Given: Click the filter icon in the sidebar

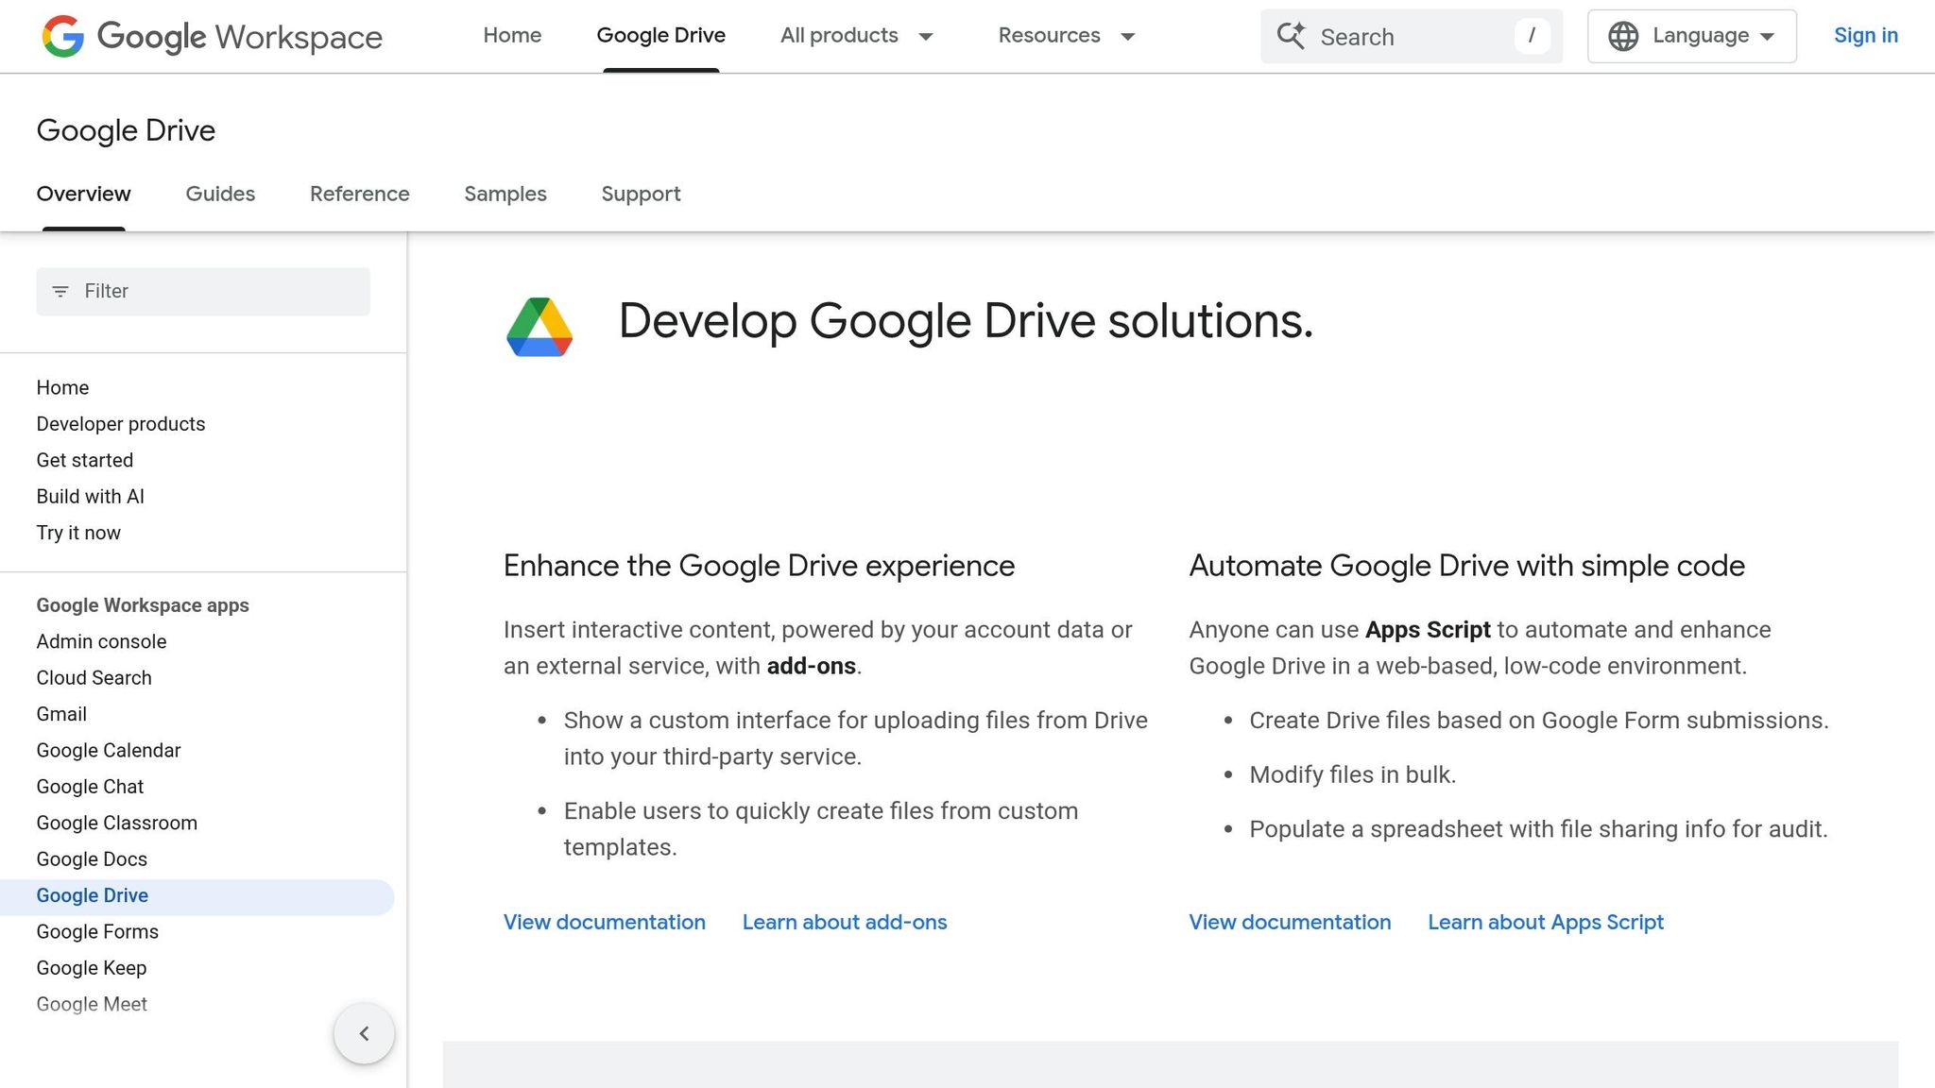Looking at the screenshot, I should [x=60, y=291].
